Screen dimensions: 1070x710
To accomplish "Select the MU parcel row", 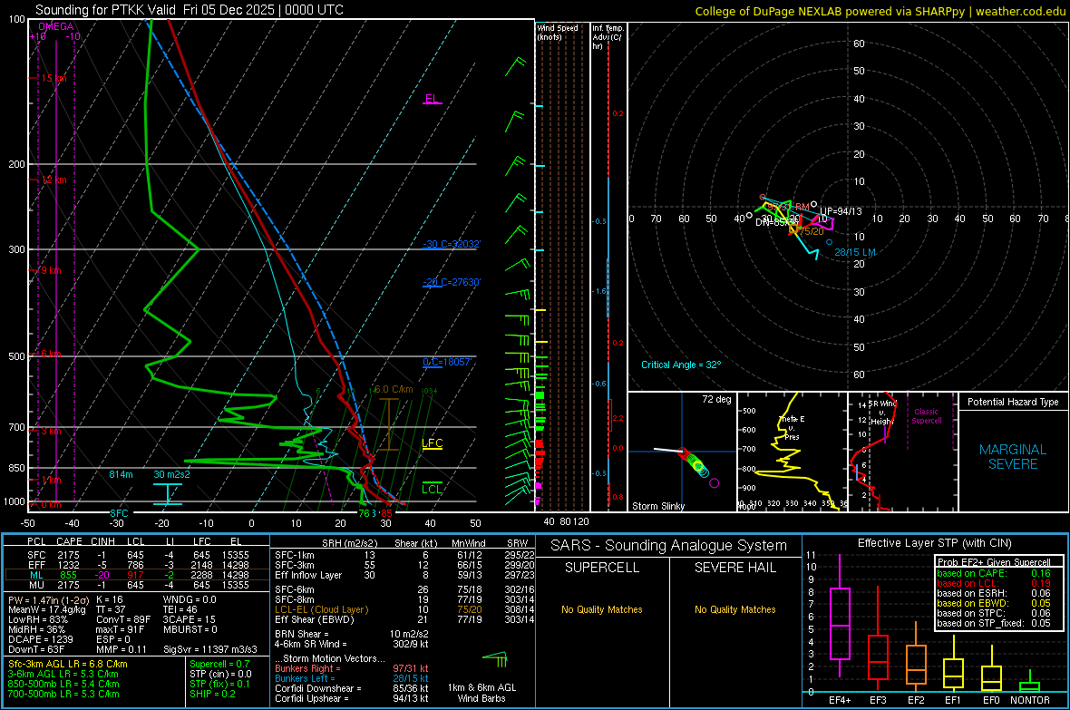I will coord(137,584).
